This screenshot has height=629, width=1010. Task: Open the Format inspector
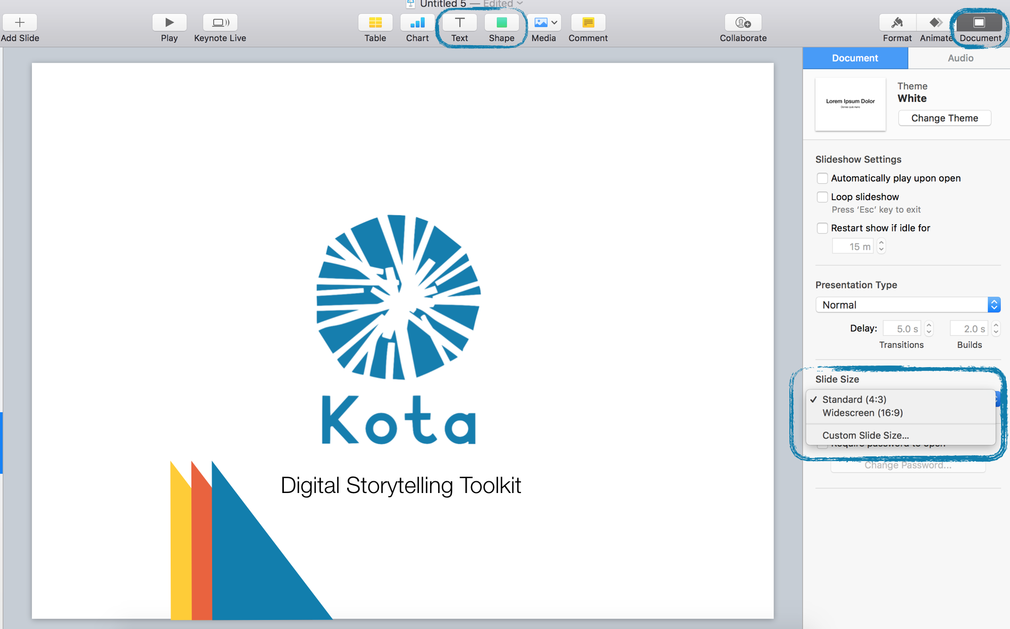click(x=897, y=23)
